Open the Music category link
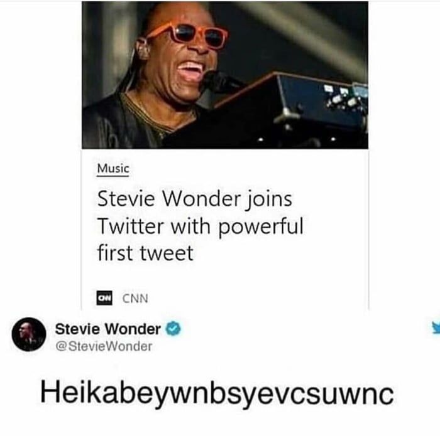The height and width of the screenshot is (436, 440). (x=113, y=169)
